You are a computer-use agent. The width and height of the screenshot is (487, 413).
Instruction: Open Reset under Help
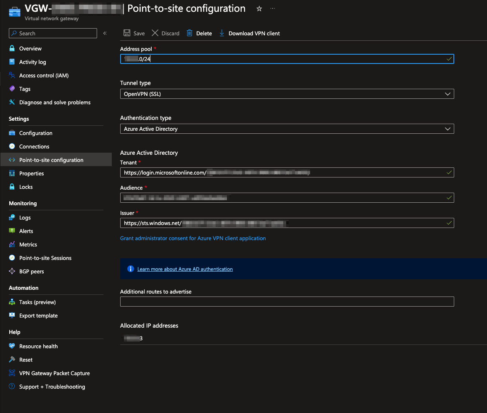click(26, 360)
